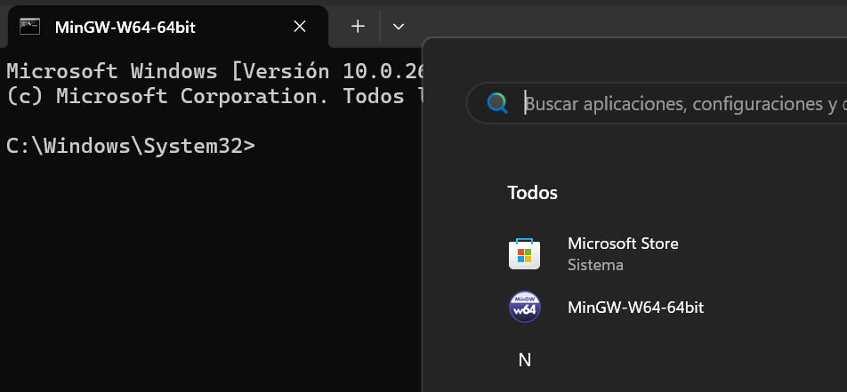Image resolution: width=847 pixels, height=392 pixels.
Task: Click the C:\Windows\System32> prompt line
Action: point(131,147)
